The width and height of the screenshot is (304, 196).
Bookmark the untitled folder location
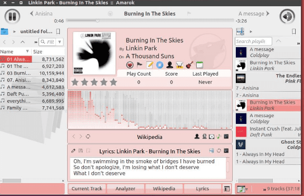[58, 31]
